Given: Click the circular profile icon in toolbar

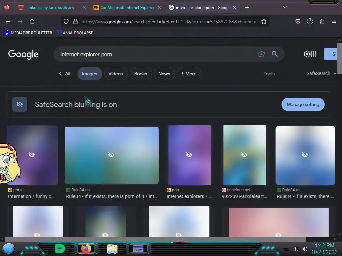Looking at the screenshot, I should (x=310, y=21).
